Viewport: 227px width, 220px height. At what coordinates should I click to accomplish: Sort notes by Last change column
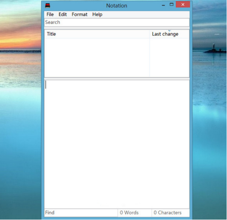coord(170,34)
